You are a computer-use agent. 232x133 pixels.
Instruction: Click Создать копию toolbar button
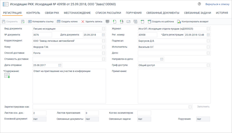(67, 22)
